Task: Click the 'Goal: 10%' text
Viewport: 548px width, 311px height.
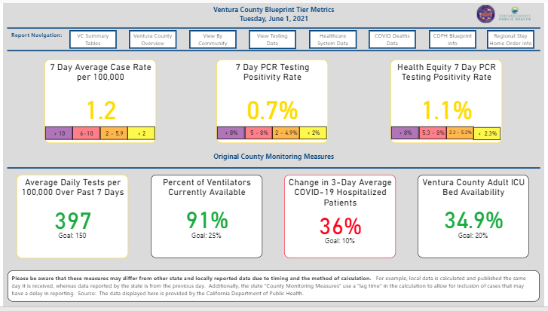Action: (340, 241)
